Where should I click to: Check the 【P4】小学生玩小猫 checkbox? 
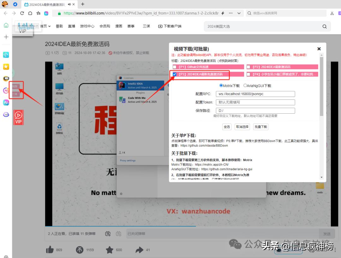[x=248, y=74]
